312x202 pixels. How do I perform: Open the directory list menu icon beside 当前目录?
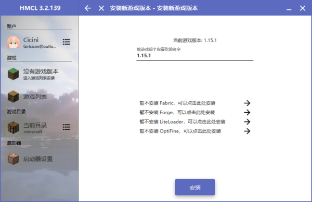pos(66,127)
